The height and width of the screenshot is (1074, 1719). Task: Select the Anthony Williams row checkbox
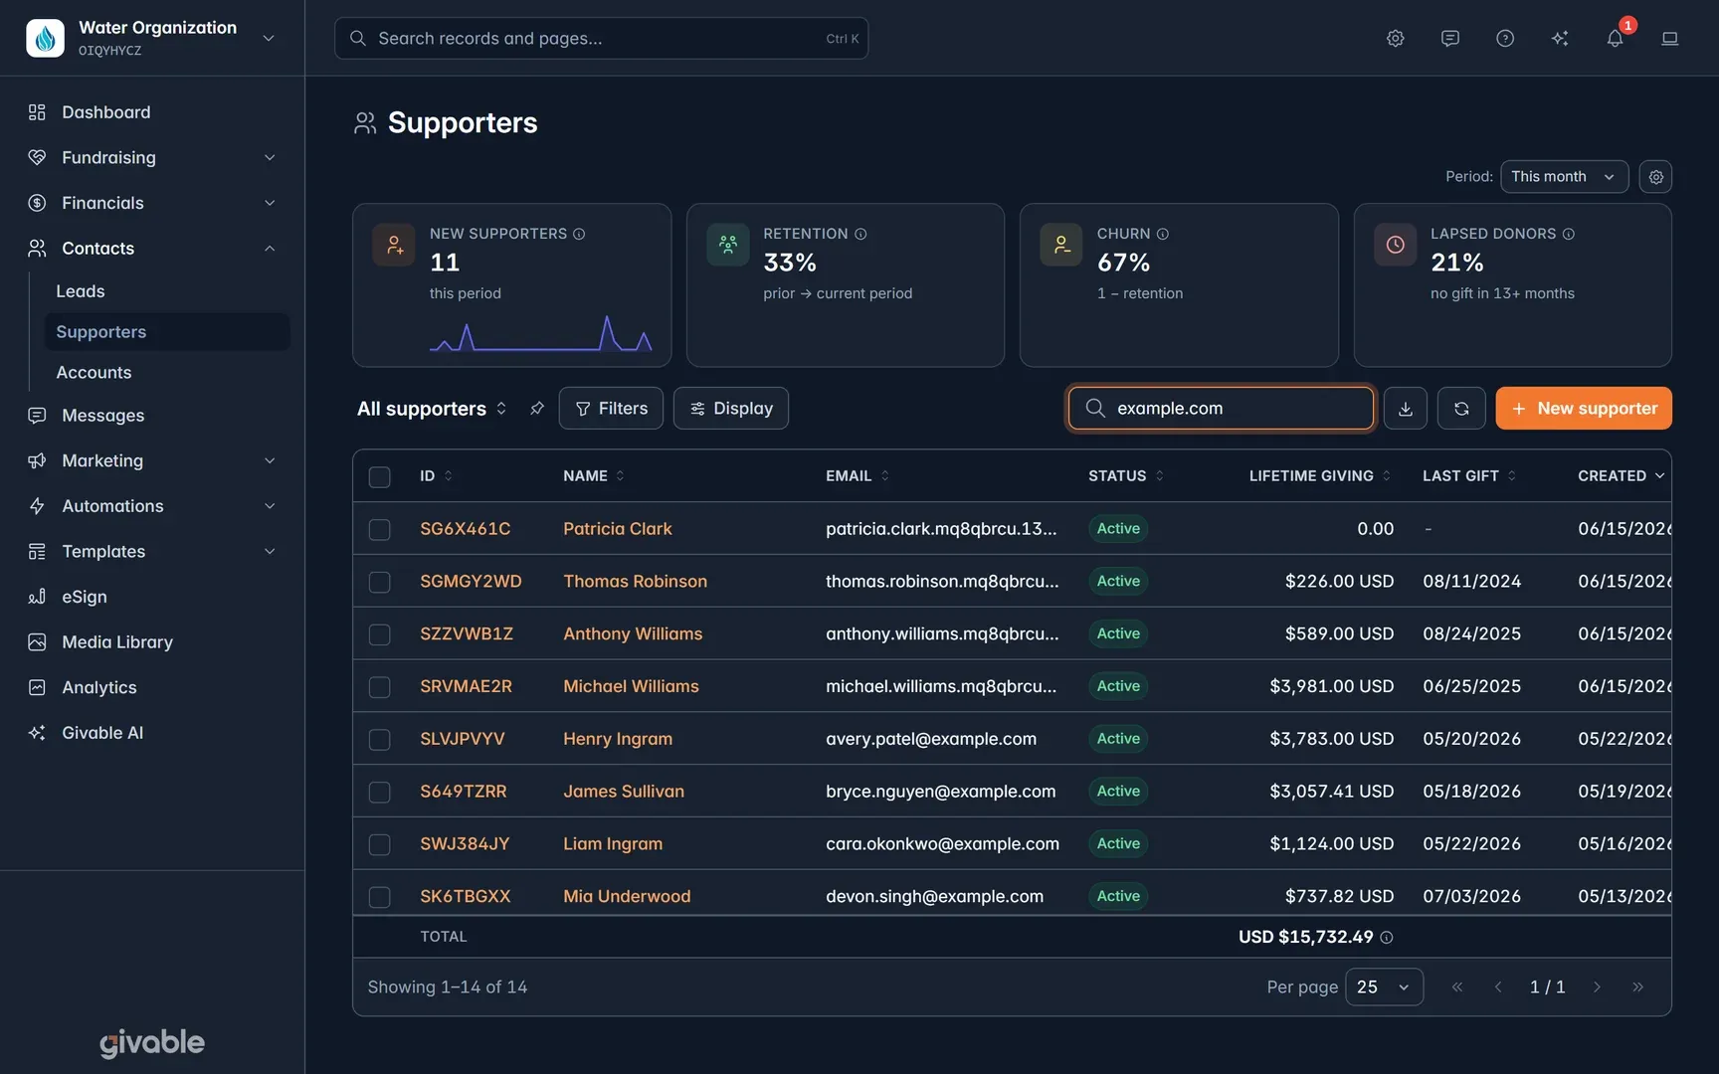coord(380,634)
